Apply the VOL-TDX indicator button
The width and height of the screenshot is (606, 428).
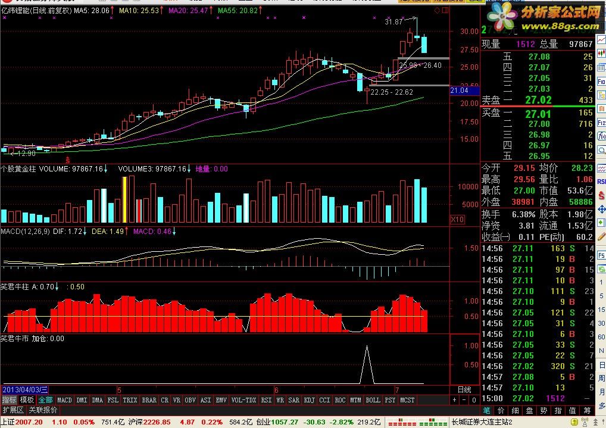click(243, 400)
